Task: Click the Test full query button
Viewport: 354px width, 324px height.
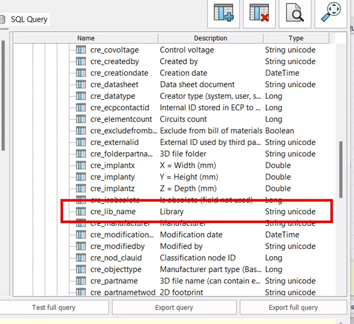Action: 54,307
